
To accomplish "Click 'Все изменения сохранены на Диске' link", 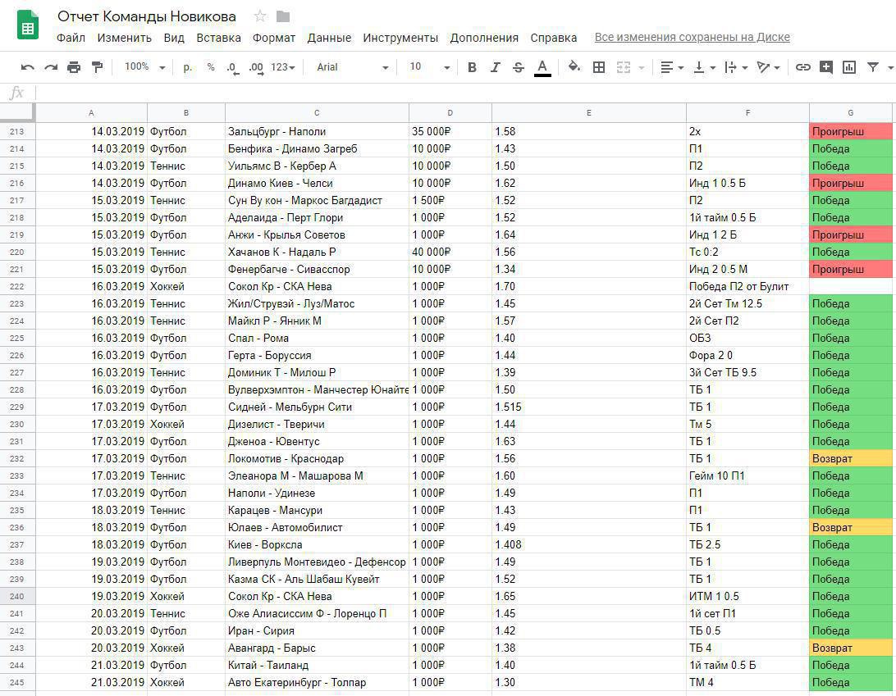I will point(692,37).
